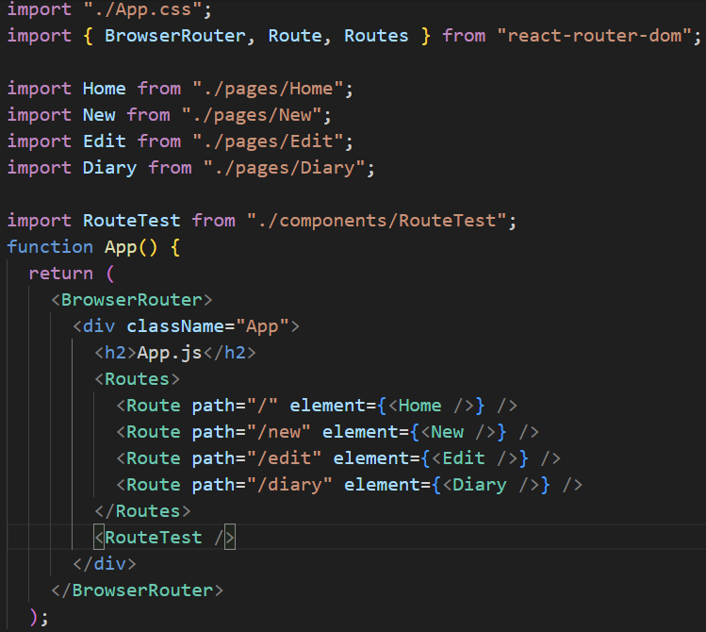Click the "/diary" path value
The image size is (706, 632).
pyautogui.click(x=289, y=485)
